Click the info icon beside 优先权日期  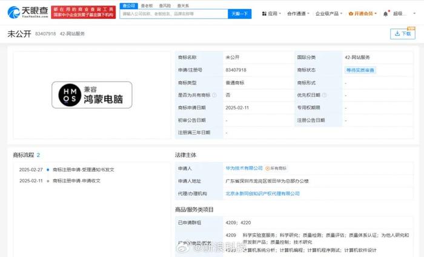tap(324, 95)
